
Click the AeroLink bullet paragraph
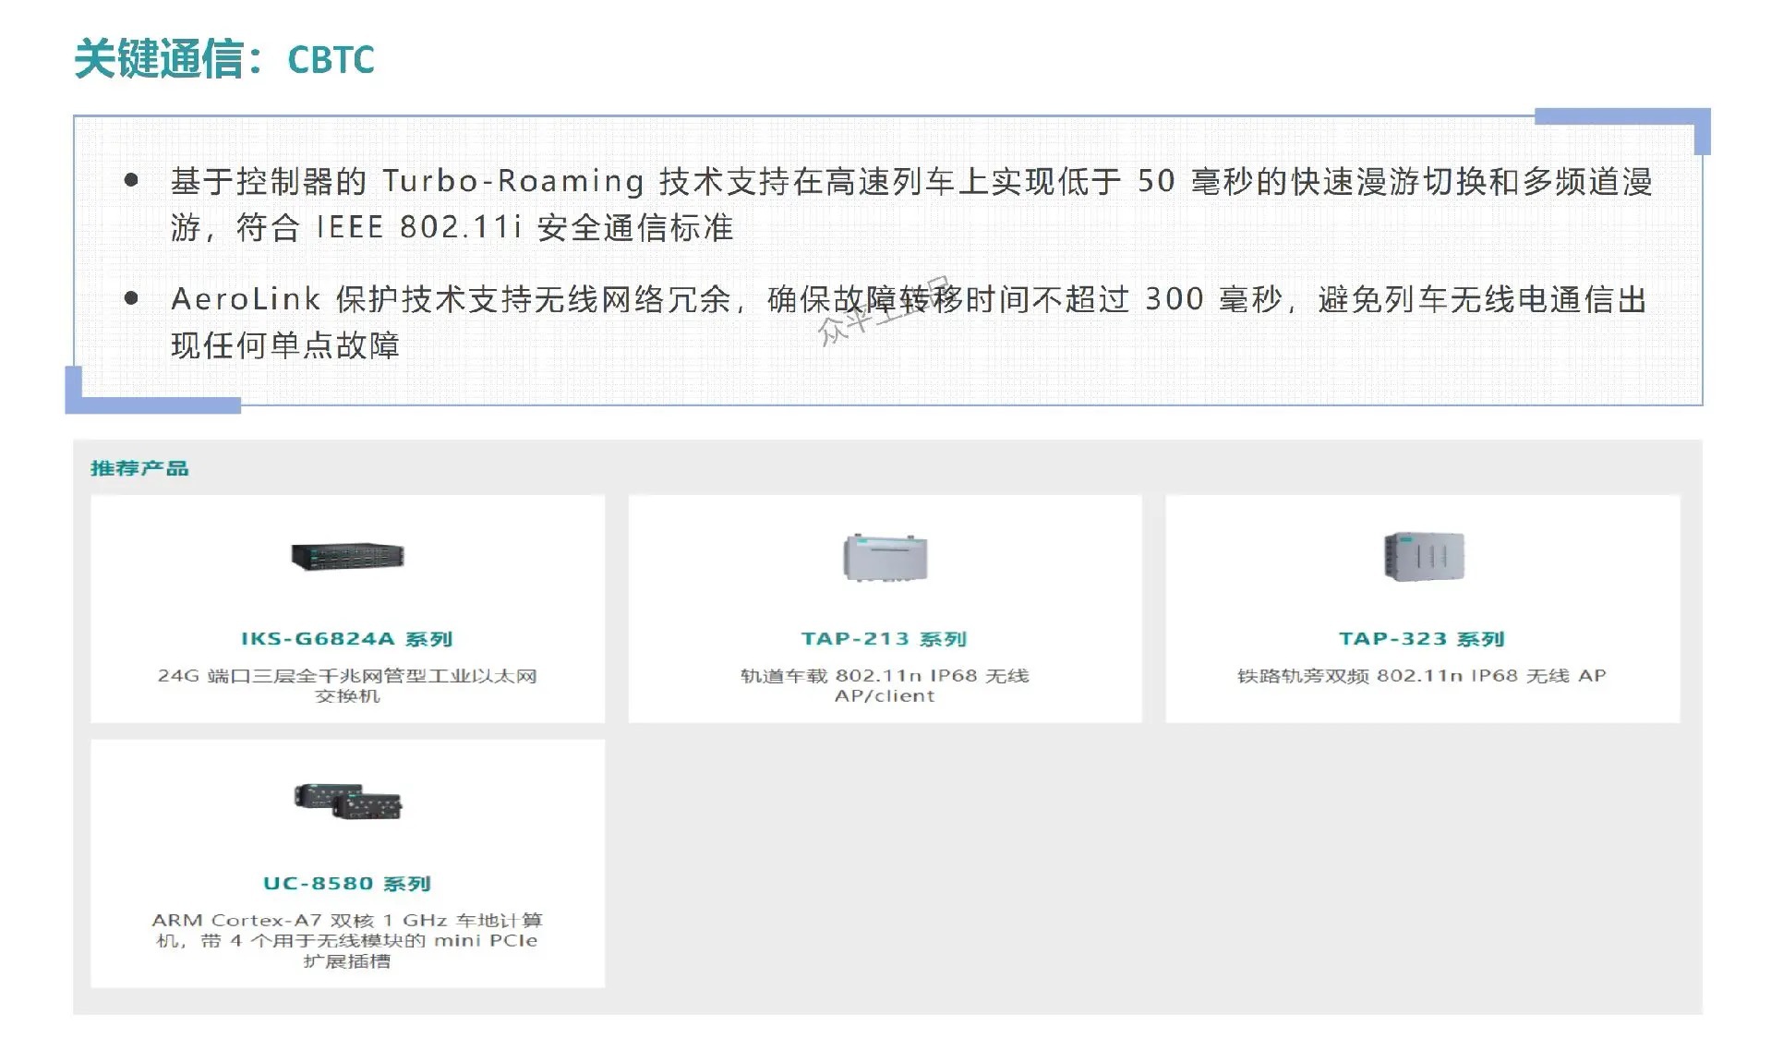[909, 322]
